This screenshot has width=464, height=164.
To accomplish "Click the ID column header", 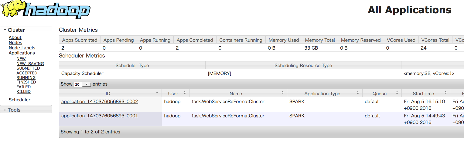I will 110,93.
